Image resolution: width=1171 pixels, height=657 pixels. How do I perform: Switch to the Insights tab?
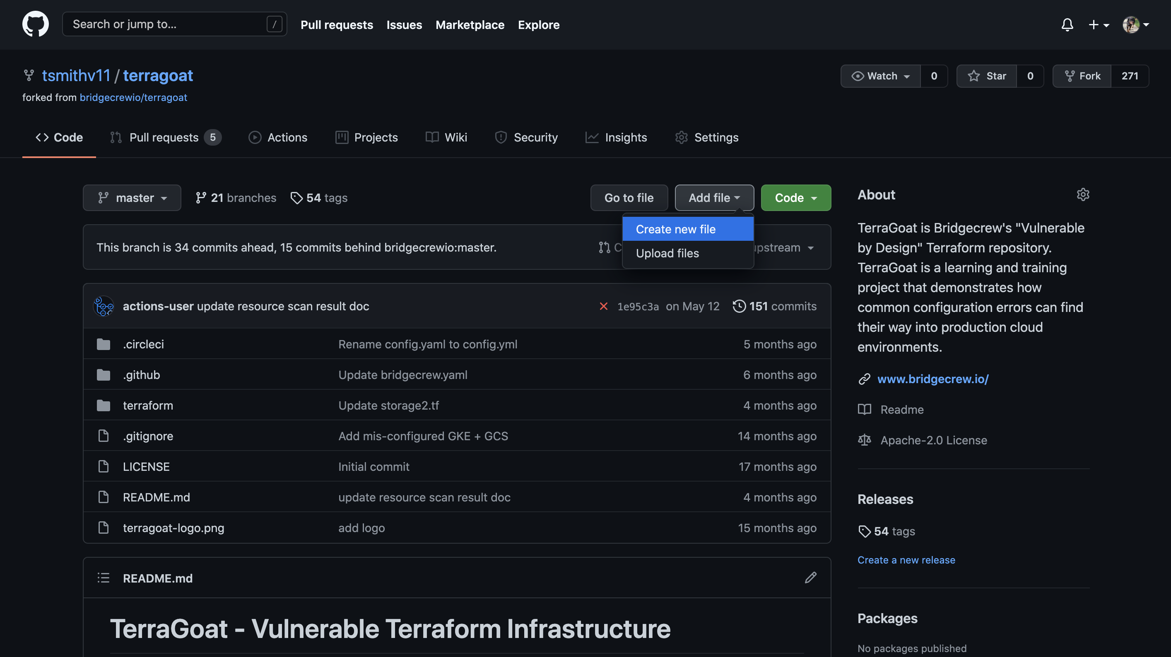(616, 137)
